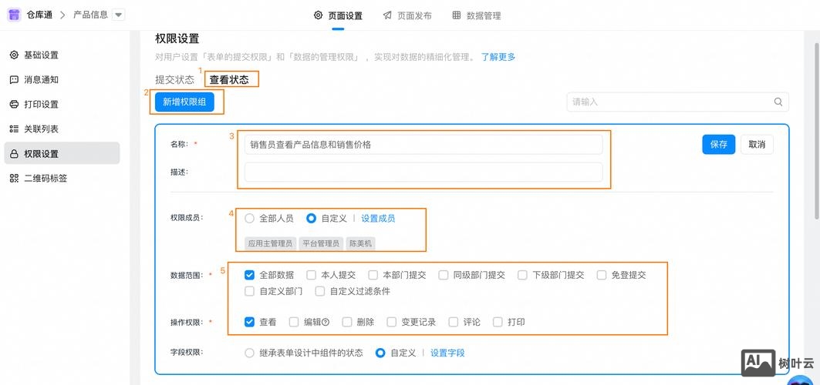Open 二维码标签 in the sidebar
Viewport: 820px width, 385px height.
(x=62, y=179)
